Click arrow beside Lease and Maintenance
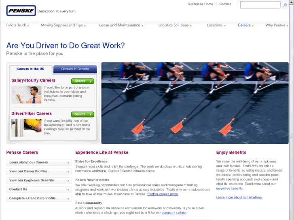The image size is (294, 220). coord(142,26)
